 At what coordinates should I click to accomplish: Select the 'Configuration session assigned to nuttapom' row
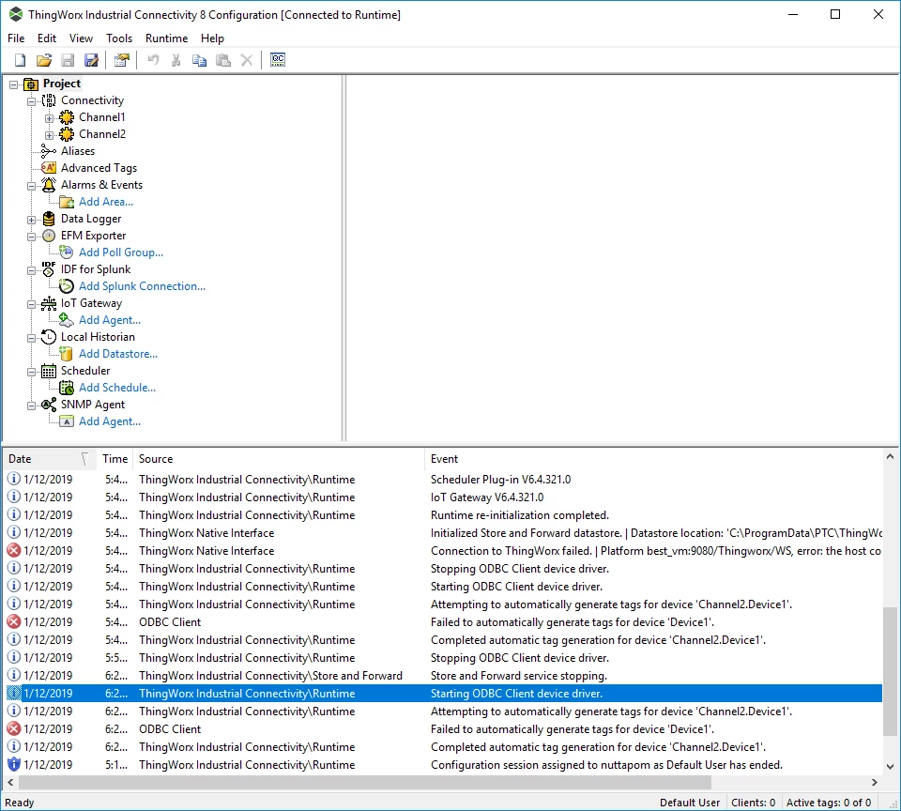click(444, 764)
